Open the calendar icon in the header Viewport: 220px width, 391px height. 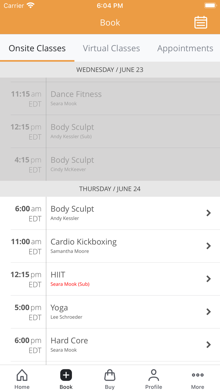tap(201, 22)
